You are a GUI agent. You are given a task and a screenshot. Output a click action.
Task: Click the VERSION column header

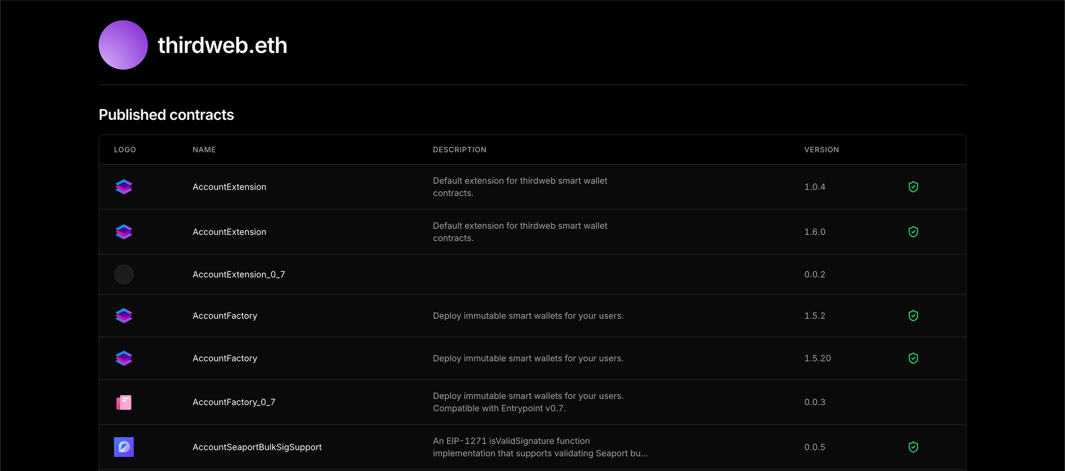tap(822, 150)
